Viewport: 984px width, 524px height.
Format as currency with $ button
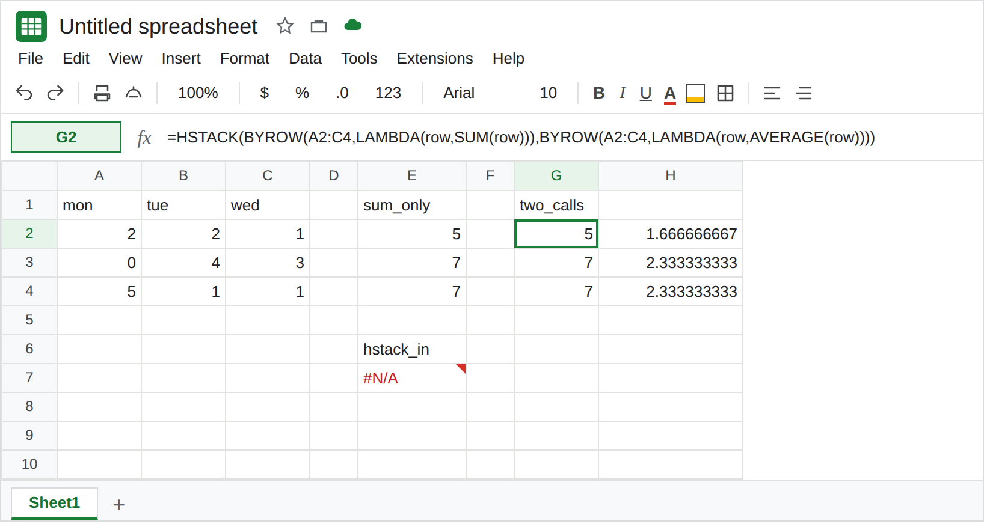[x=264, y=93]
